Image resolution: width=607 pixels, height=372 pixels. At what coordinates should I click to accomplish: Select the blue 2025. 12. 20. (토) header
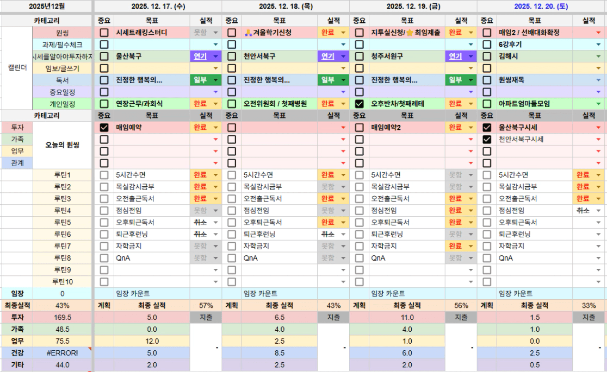541,6
